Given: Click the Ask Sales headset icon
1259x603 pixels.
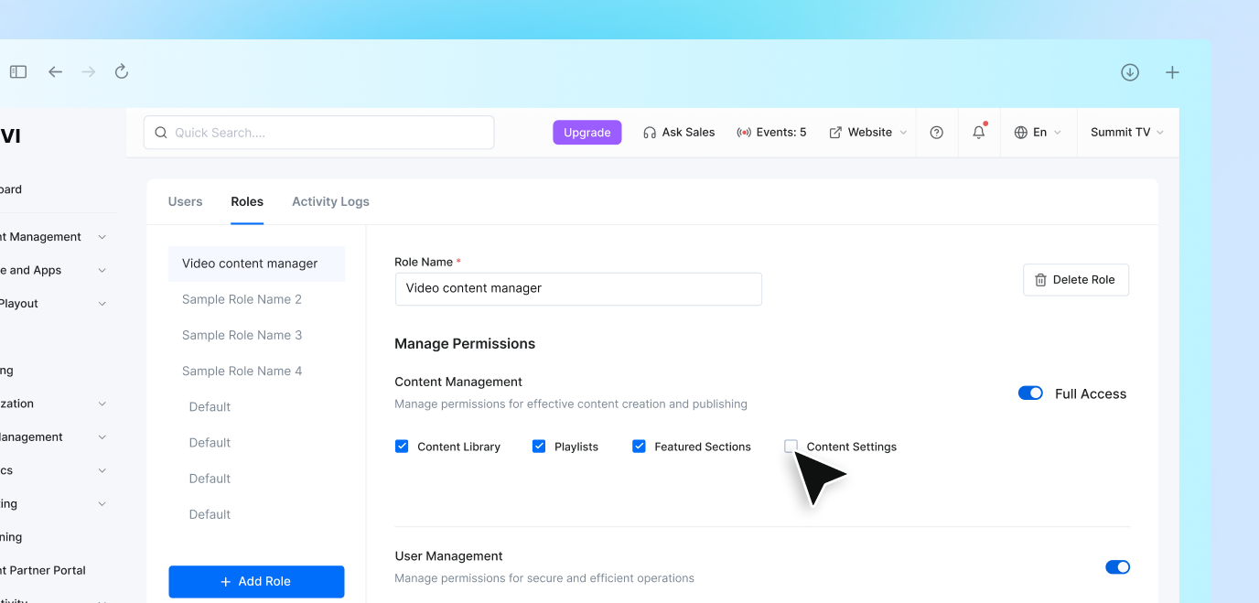Looking at the screenshot, I should click(650, 132).
